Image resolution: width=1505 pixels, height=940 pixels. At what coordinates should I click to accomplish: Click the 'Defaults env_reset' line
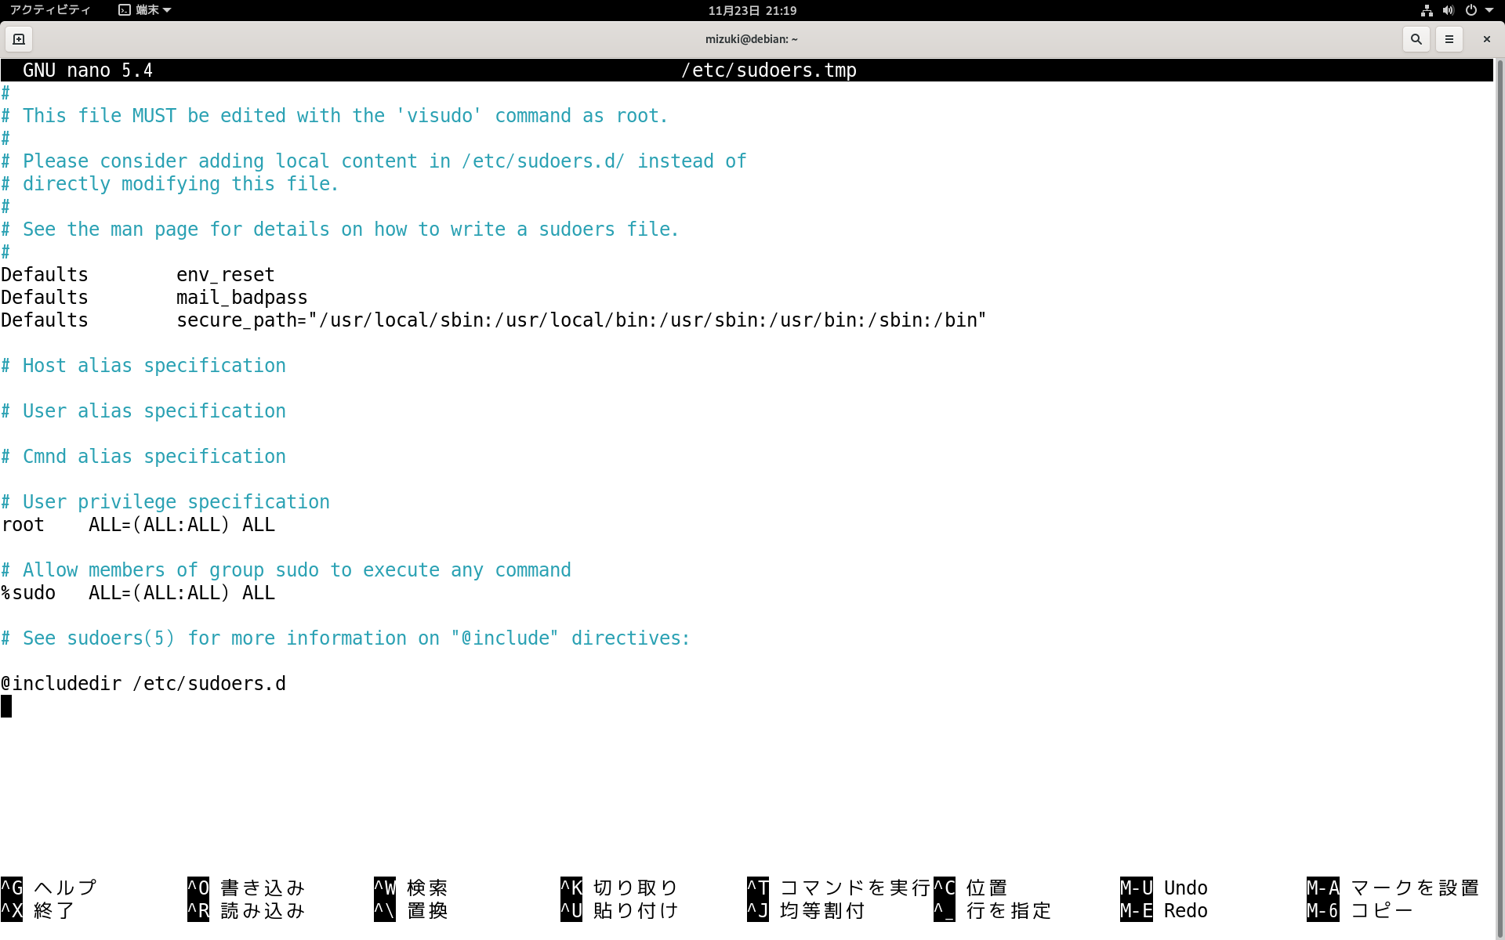tap(138, 275)
